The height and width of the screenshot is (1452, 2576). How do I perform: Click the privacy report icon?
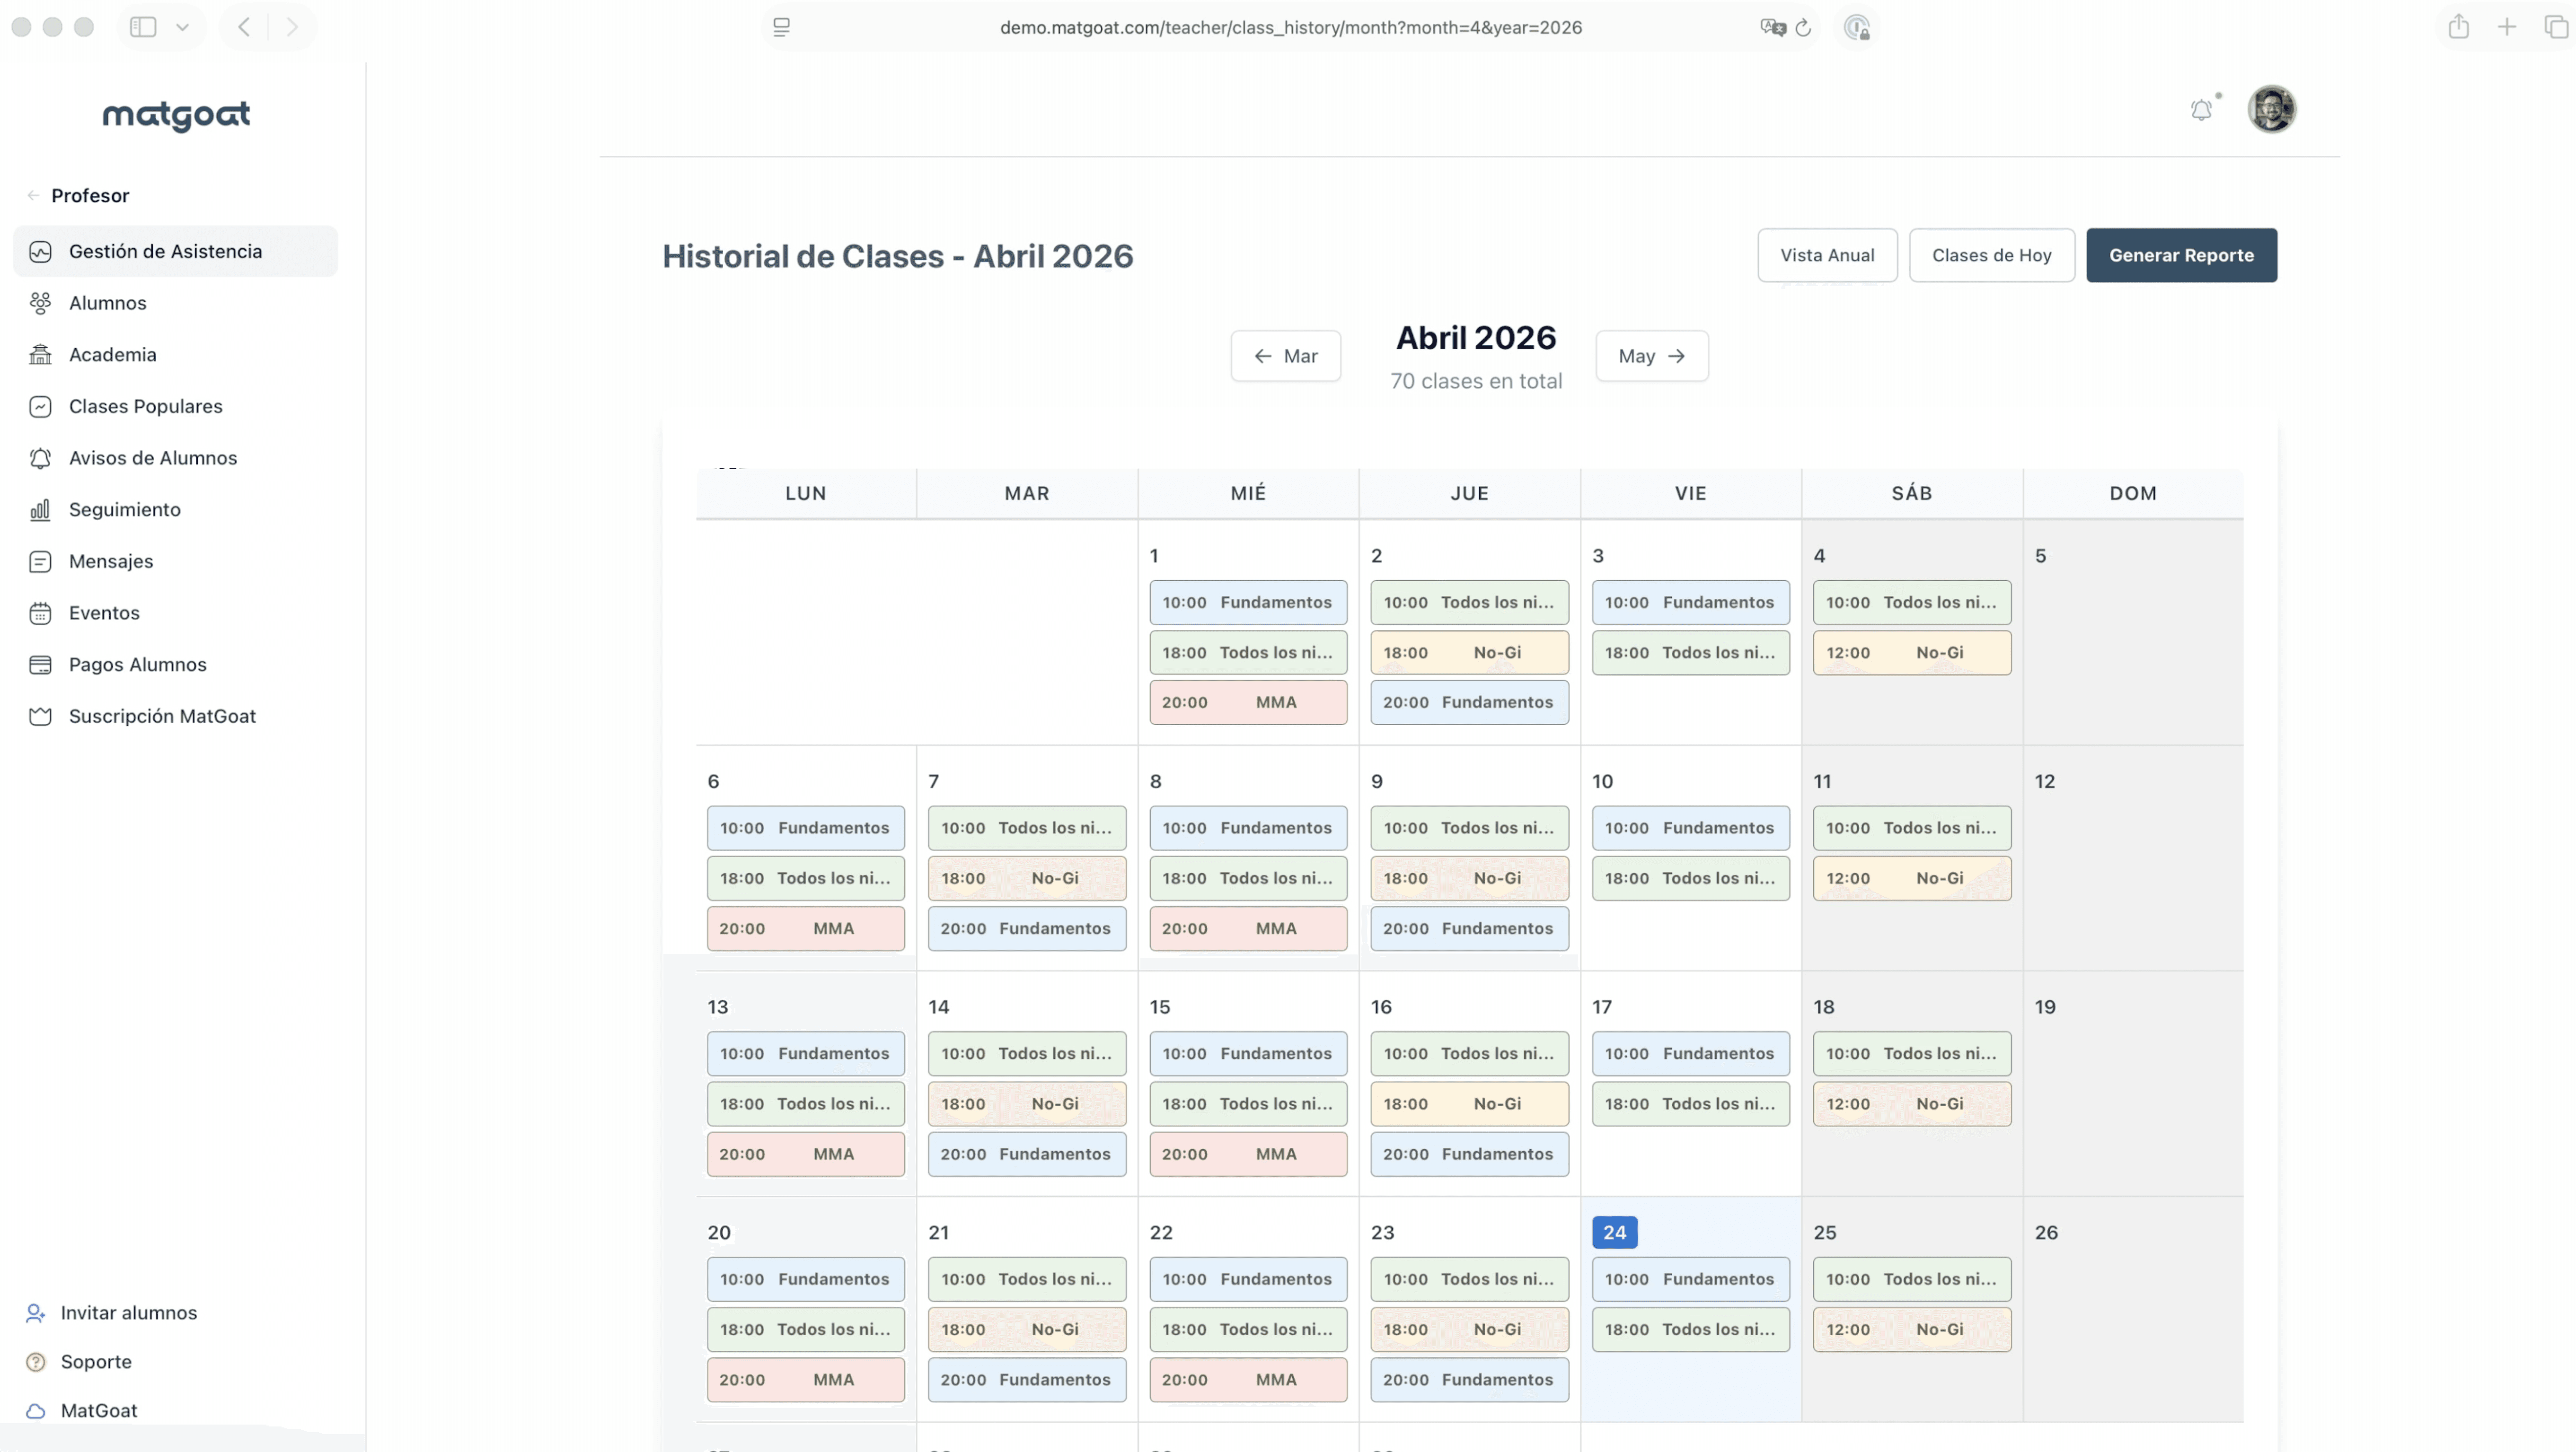[1857, 28]
